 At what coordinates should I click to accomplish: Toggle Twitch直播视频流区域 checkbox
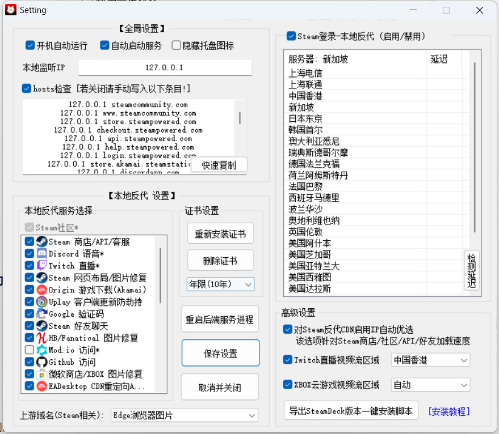(x=287, y=360)
